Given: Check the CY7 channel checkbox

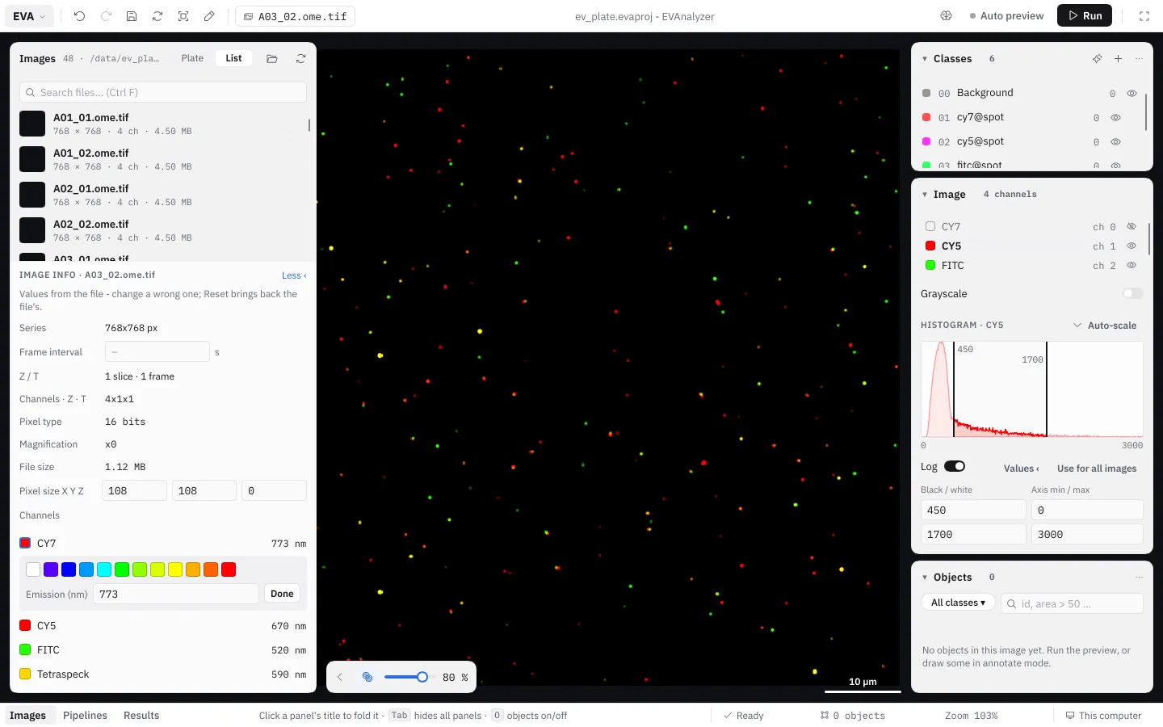Looking at the screenshot, I should click(930, 227).
